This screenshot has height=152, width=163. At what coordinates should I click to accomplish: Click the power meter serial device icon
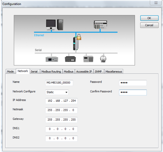[x=52, y=59]
